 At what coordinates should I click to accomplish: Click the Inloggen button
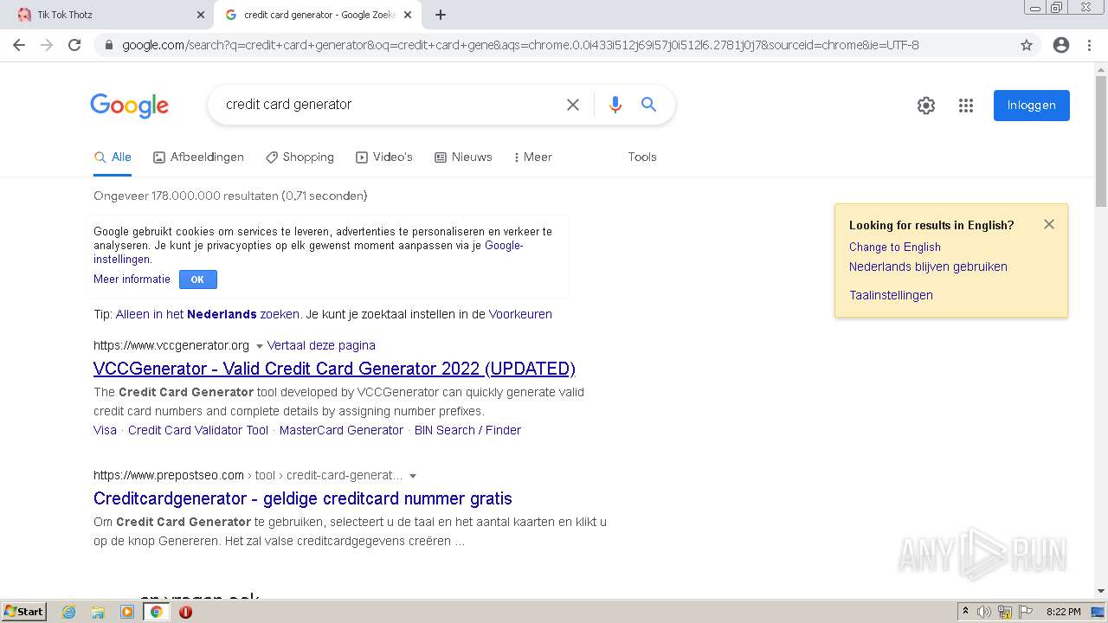1032,106
